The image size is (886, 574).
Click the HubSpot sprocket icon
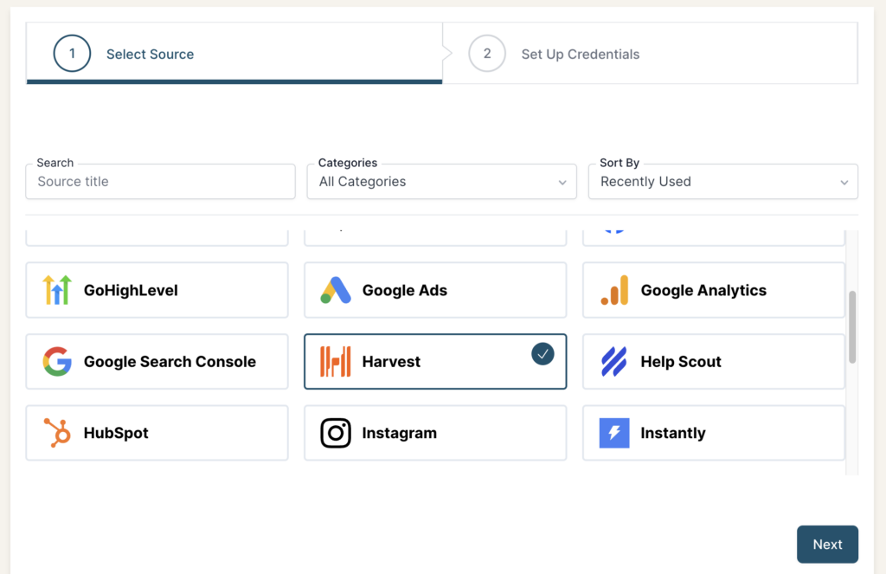[57, 433]
